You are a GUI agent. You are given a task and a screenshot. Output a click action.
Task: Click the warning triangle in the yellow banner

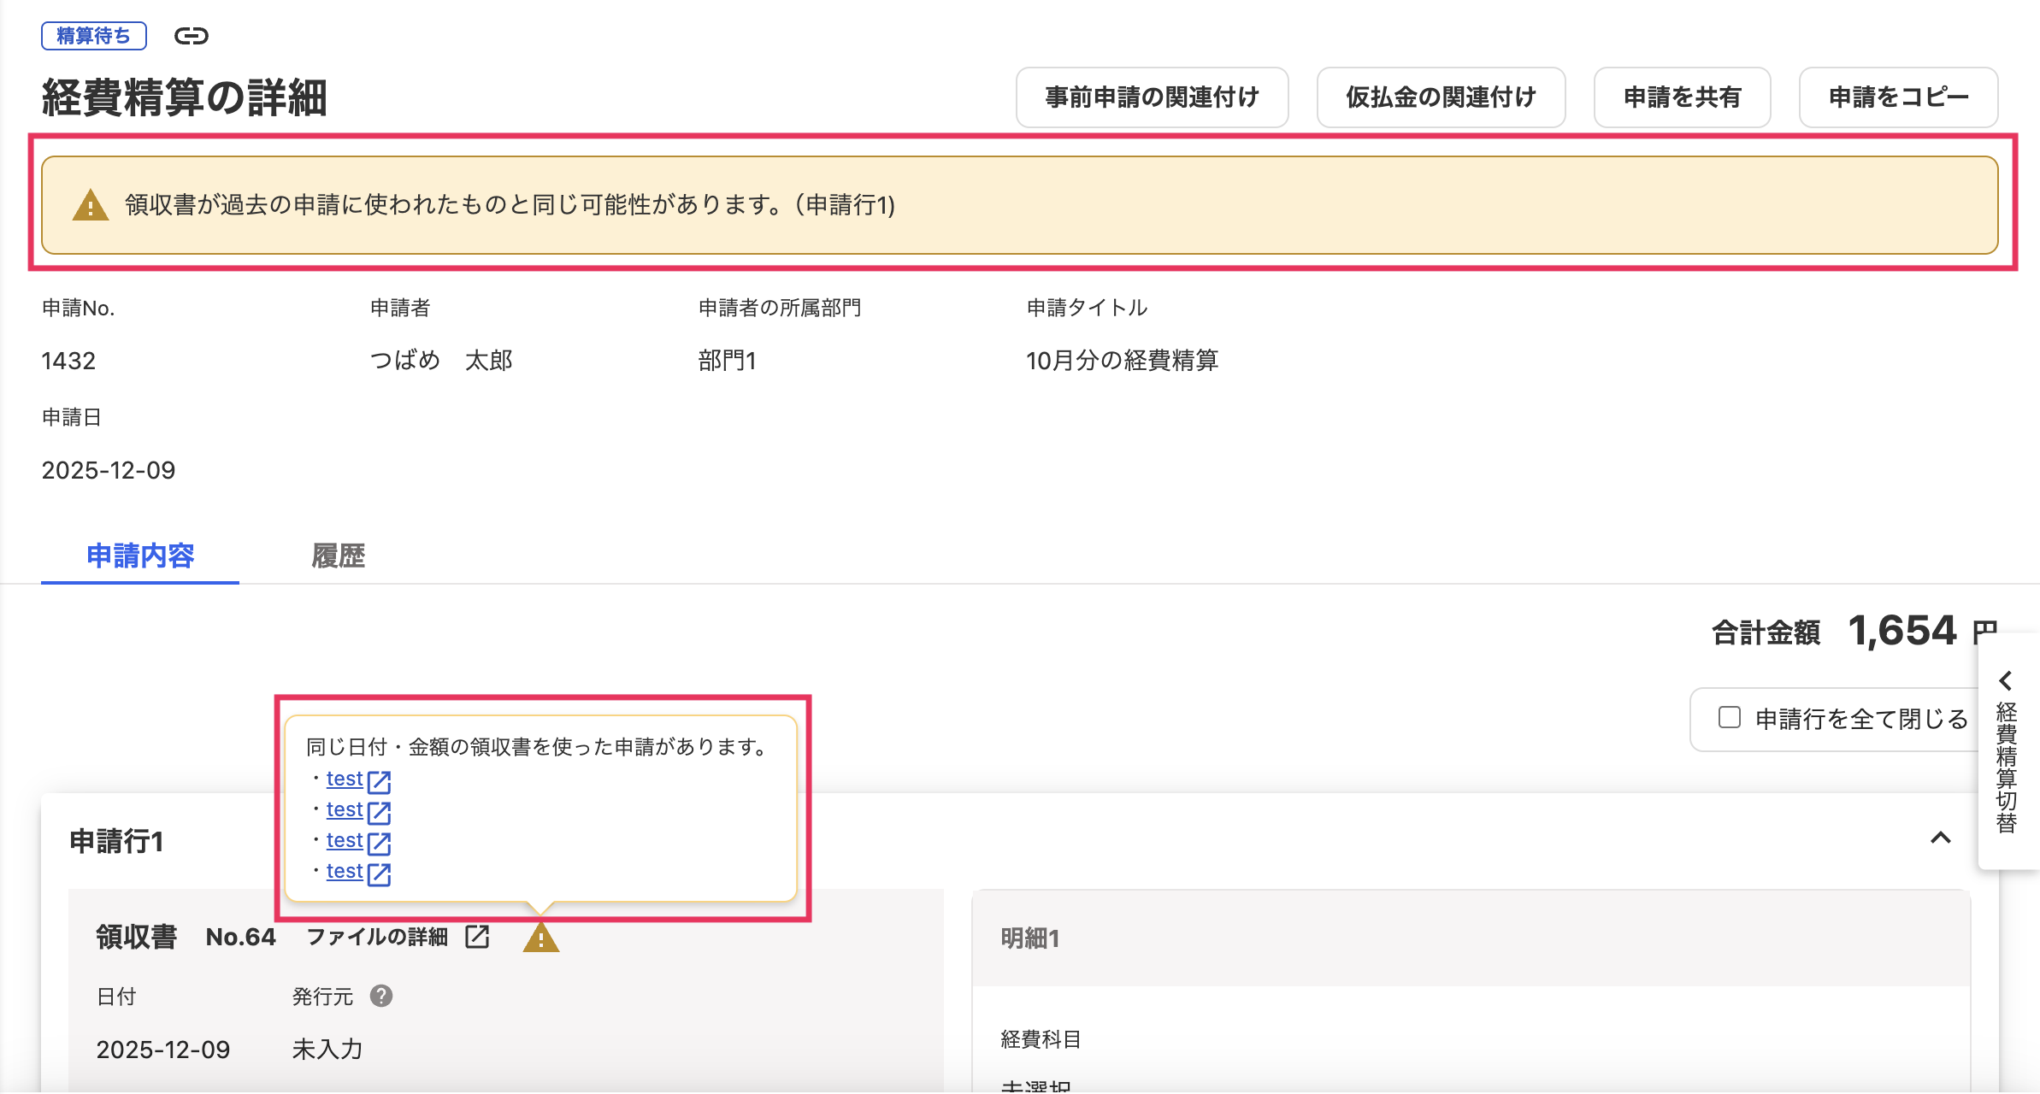[x=91, y=205]
